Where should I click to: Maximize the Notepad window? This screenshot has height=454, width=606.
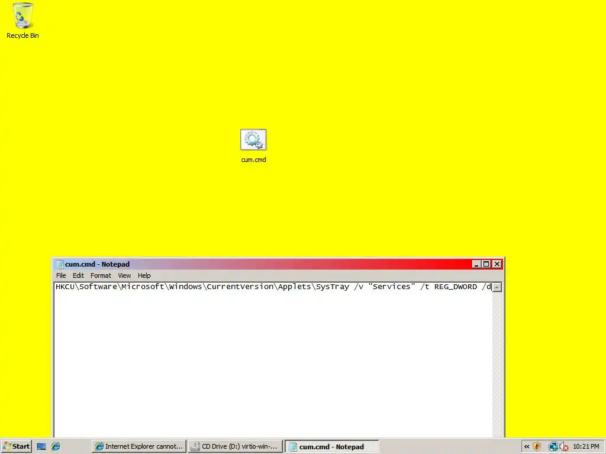click(486, 264)
